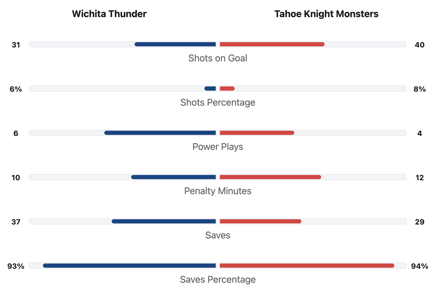Click the red Penalty Minutes bar
The width and height of the screenshot is (437, 293).
[x=270, y=177]
